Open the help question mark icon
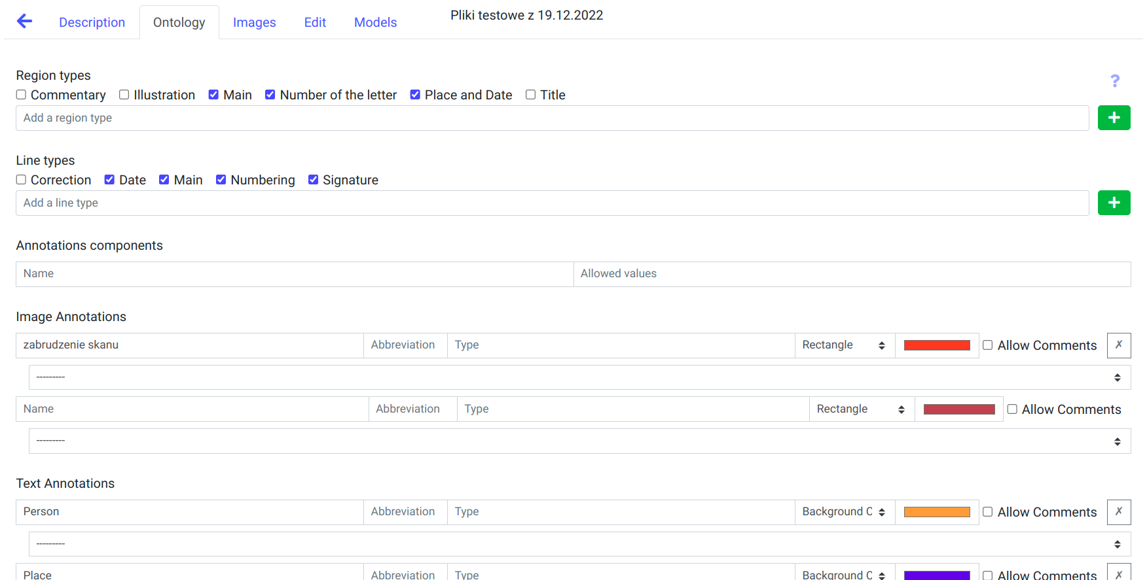1147x580 pixels. (x=1114, y=81)
